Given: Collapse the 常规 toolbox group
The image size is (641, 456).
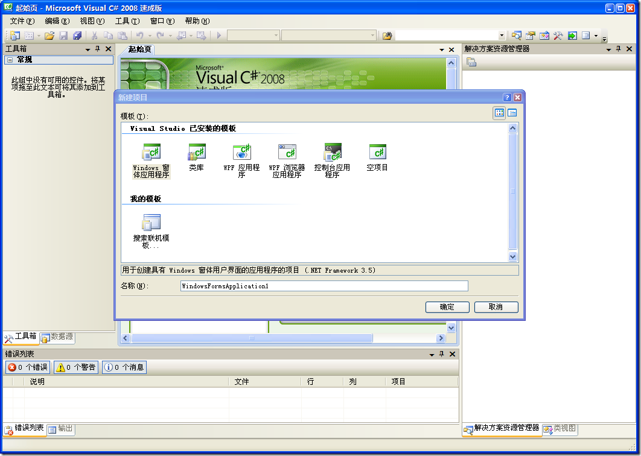Looking at the screenshot, I should point(10,60).
